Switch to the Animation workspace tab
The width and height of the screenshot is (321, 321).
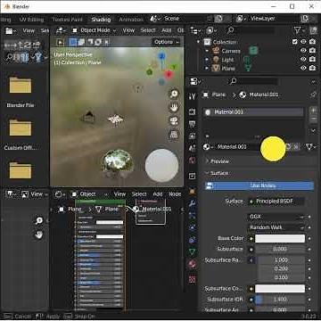[131, 20]
